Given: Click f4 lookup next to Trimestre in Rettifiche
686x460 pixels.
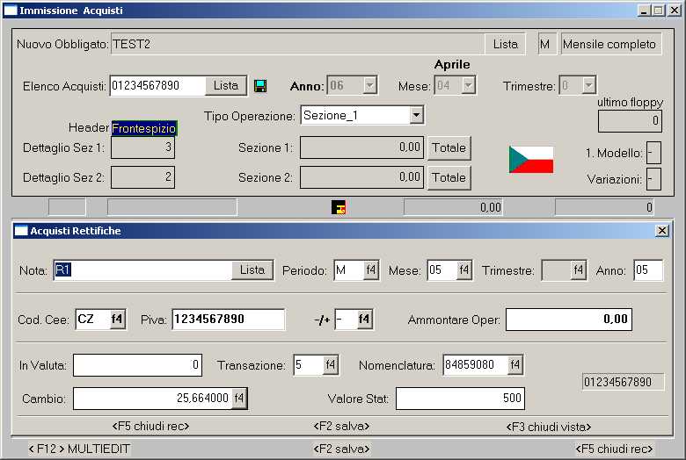Looking at the screenshot, I should 579,270.
